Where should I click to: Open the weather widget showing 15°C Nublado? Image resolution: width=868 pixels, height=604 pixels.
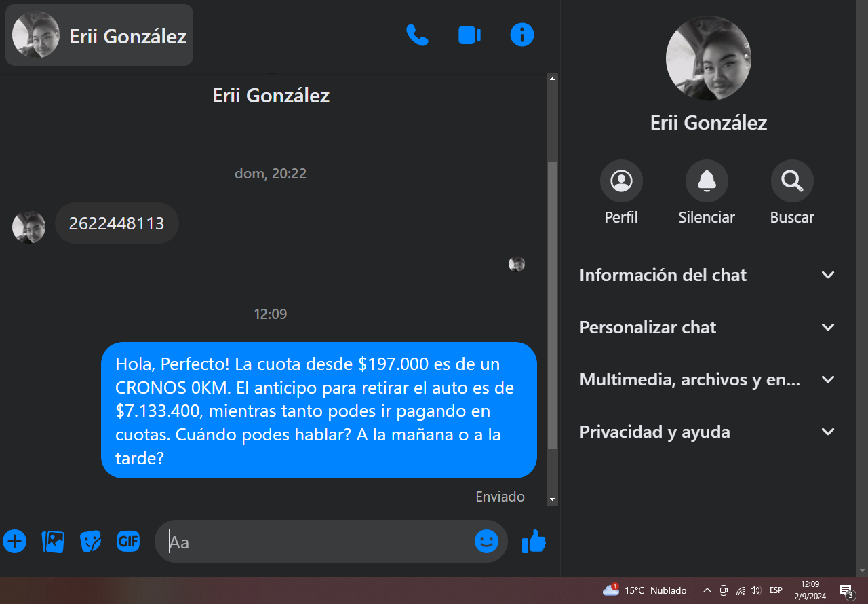[645, 590]
